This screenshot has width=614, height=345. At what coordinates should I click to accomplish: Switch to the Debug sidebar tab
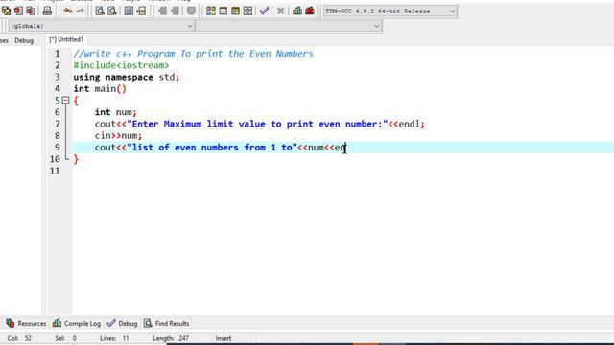click(24, 40)
